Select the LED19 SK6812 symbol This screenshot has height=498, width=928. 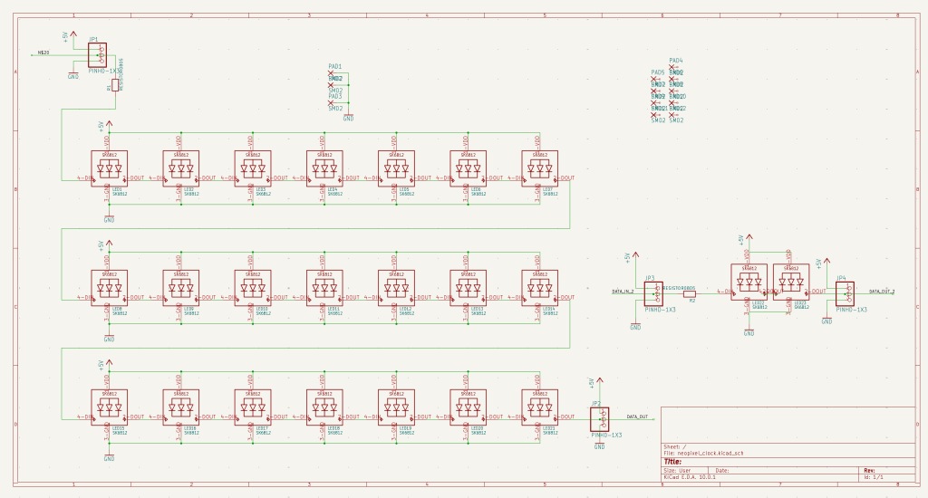pos(397,408)
